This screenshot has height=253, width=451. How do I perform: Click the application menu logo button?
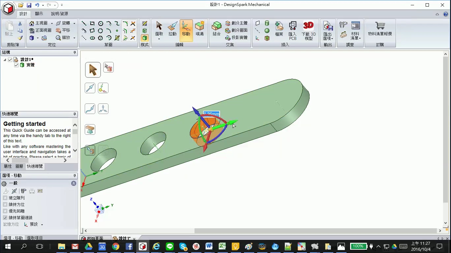tap(9, 9)
